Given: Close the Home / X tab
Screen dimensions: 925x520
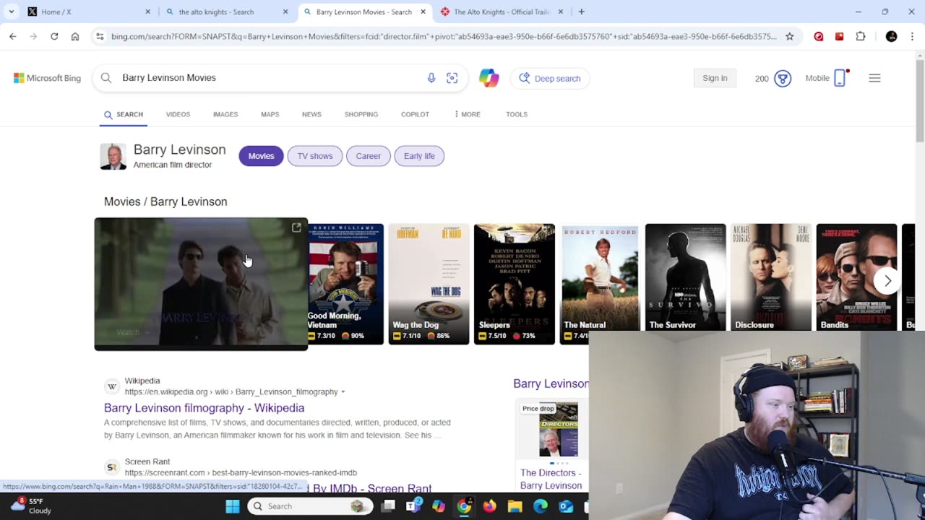Looking at the screenshot, I should pos(148,12).
